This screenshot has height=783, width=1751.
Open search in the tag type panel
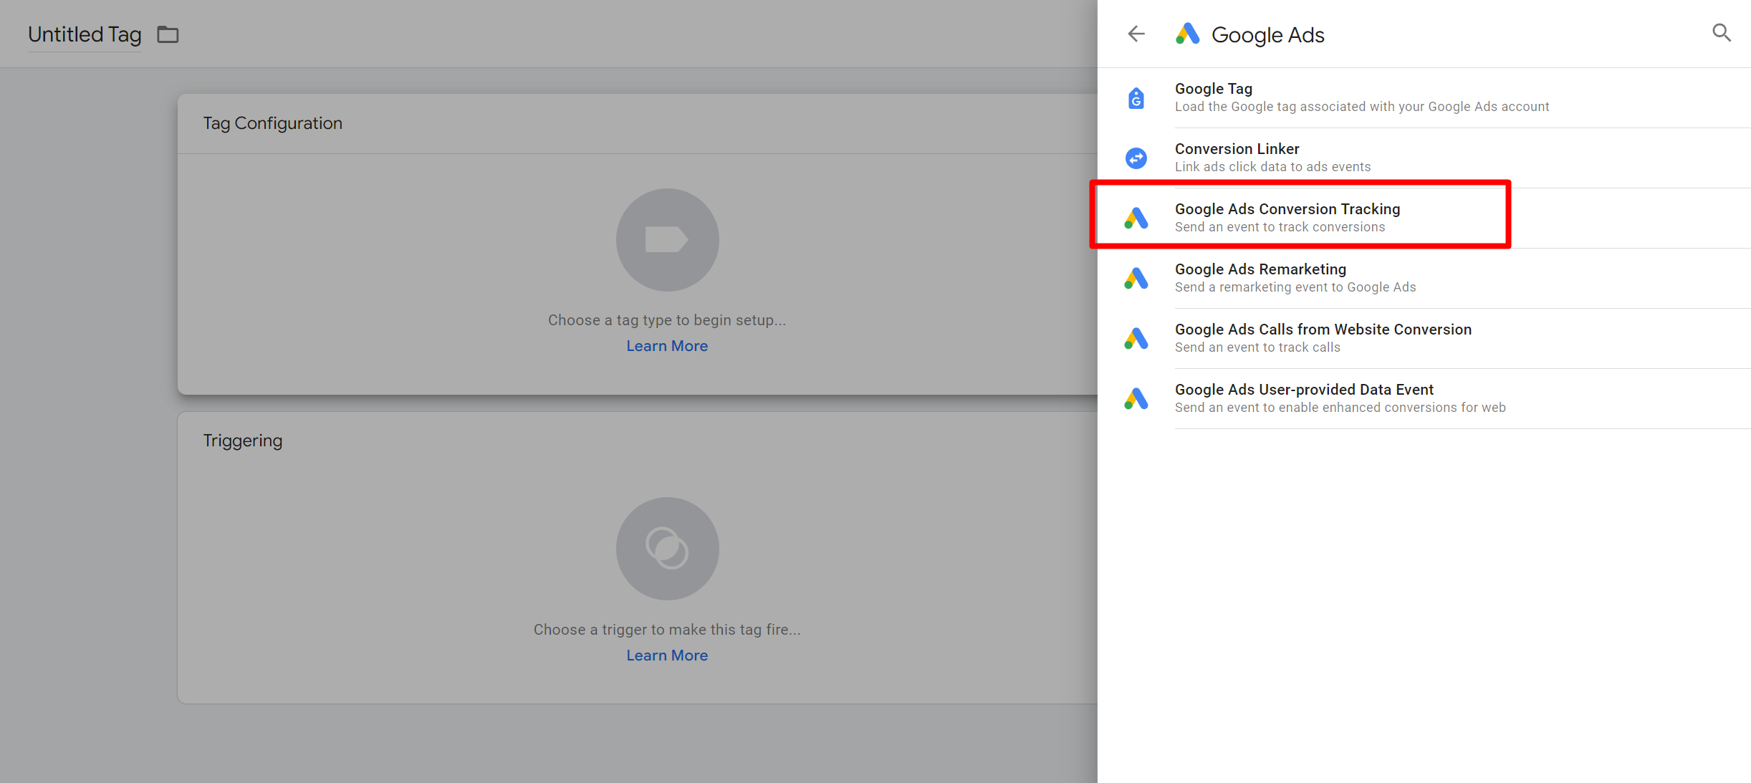(x=1721, y=33)
